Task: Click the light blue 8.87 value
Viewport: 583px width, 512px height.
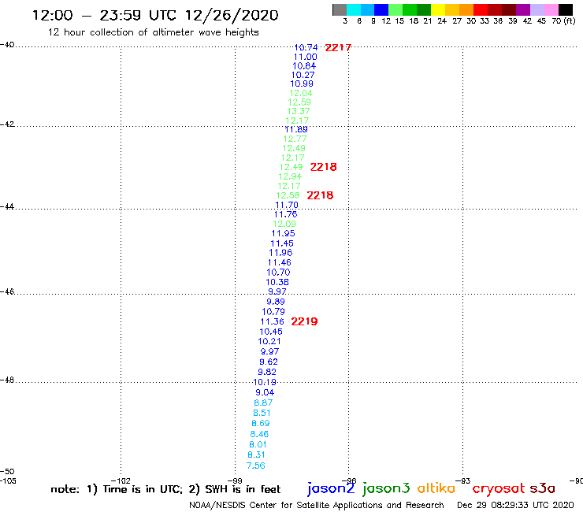Action: click(263, 403)
